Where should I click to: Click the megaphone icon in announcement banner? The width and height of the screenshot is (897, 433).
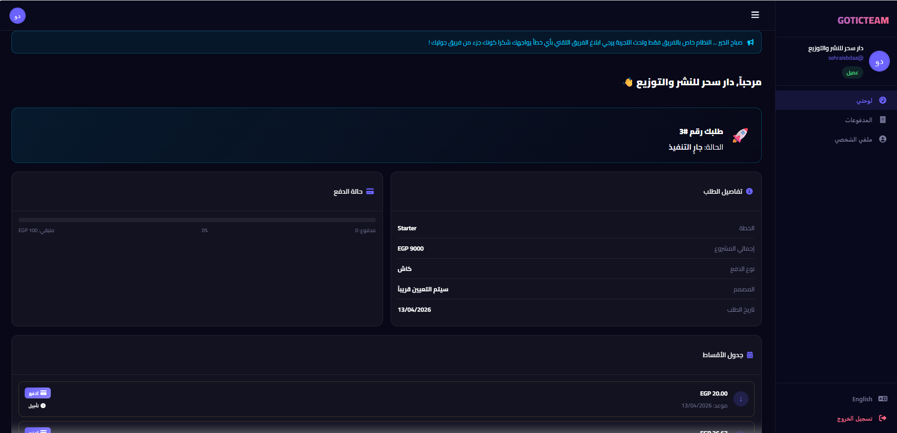750,43
